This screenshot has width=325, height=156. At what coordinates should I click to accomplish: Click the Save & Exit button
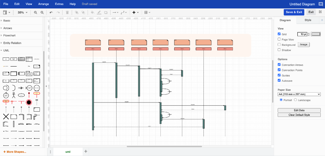coord(294,12)
